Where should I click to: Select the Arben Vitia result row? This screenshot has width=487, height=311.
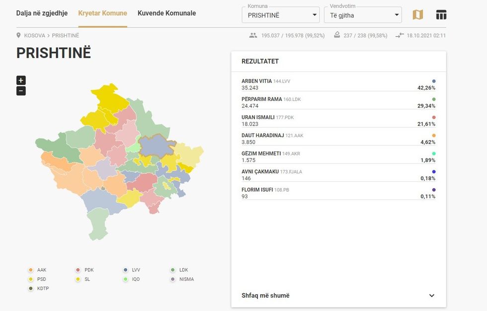[x=338, y=84]
